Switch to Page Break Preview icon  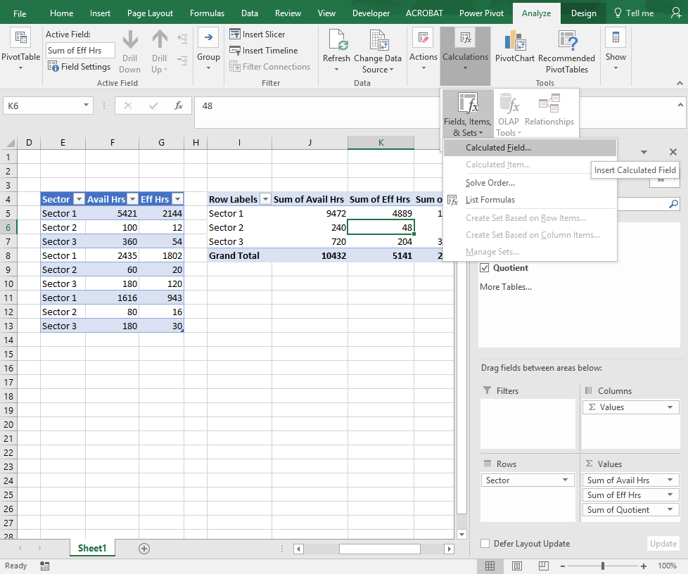tap(544, 566)
